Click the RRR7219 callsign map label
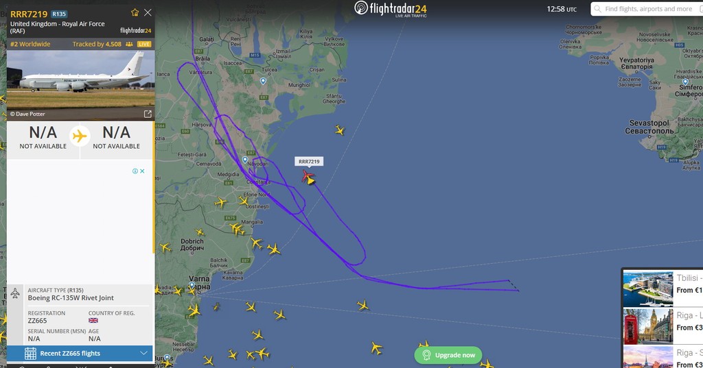The width and height of the screenshot is (703, 368). [x=309, y=162]
